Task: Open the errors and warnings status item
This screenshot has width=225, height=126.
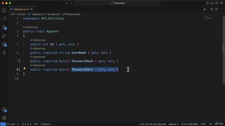Action: point(27,124)
